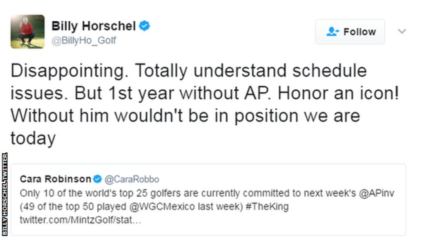Open the Cara Robinson name in quoted tweet
This screenshot has width=424, height=238.
[56, 179]
